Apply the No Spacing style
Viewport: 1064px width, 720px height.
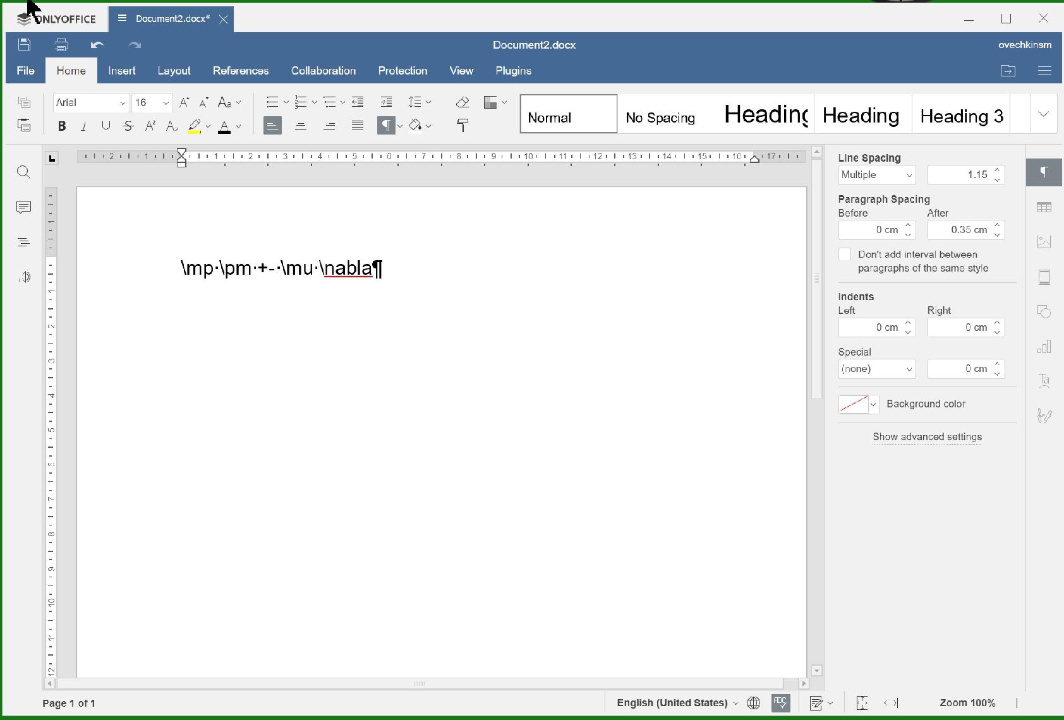(x=667, y=114)
